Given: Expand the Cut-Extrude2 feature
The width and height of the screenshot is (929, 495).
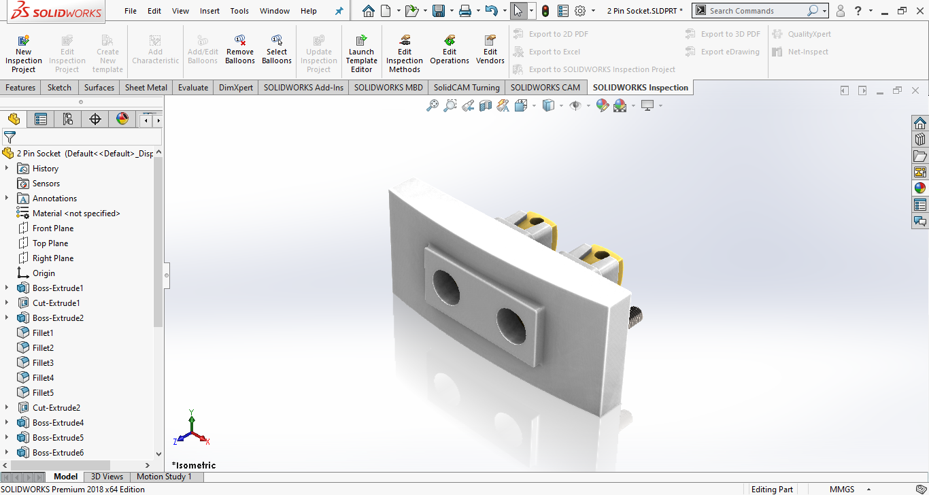Looking at the screenshot, I should (x=7, y=408).
